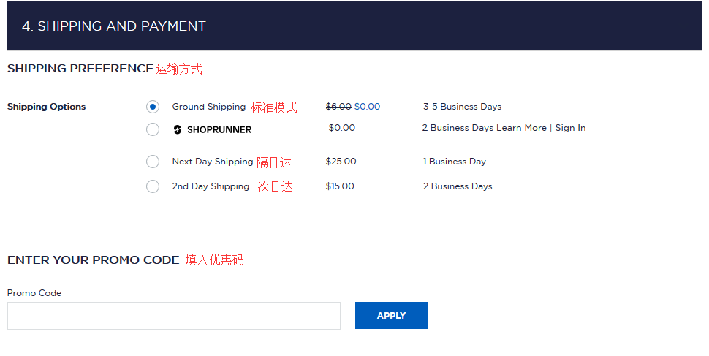
Task: Pick the 2nd Day Shipping radio button
Action: point(153,186)
